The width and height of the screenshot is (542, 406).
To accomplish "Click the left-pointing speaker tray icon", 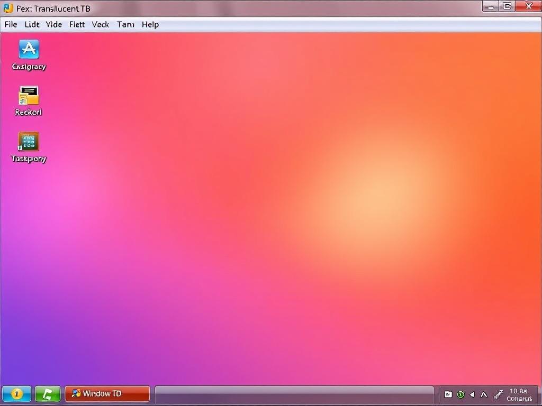I will coord(472,394).
